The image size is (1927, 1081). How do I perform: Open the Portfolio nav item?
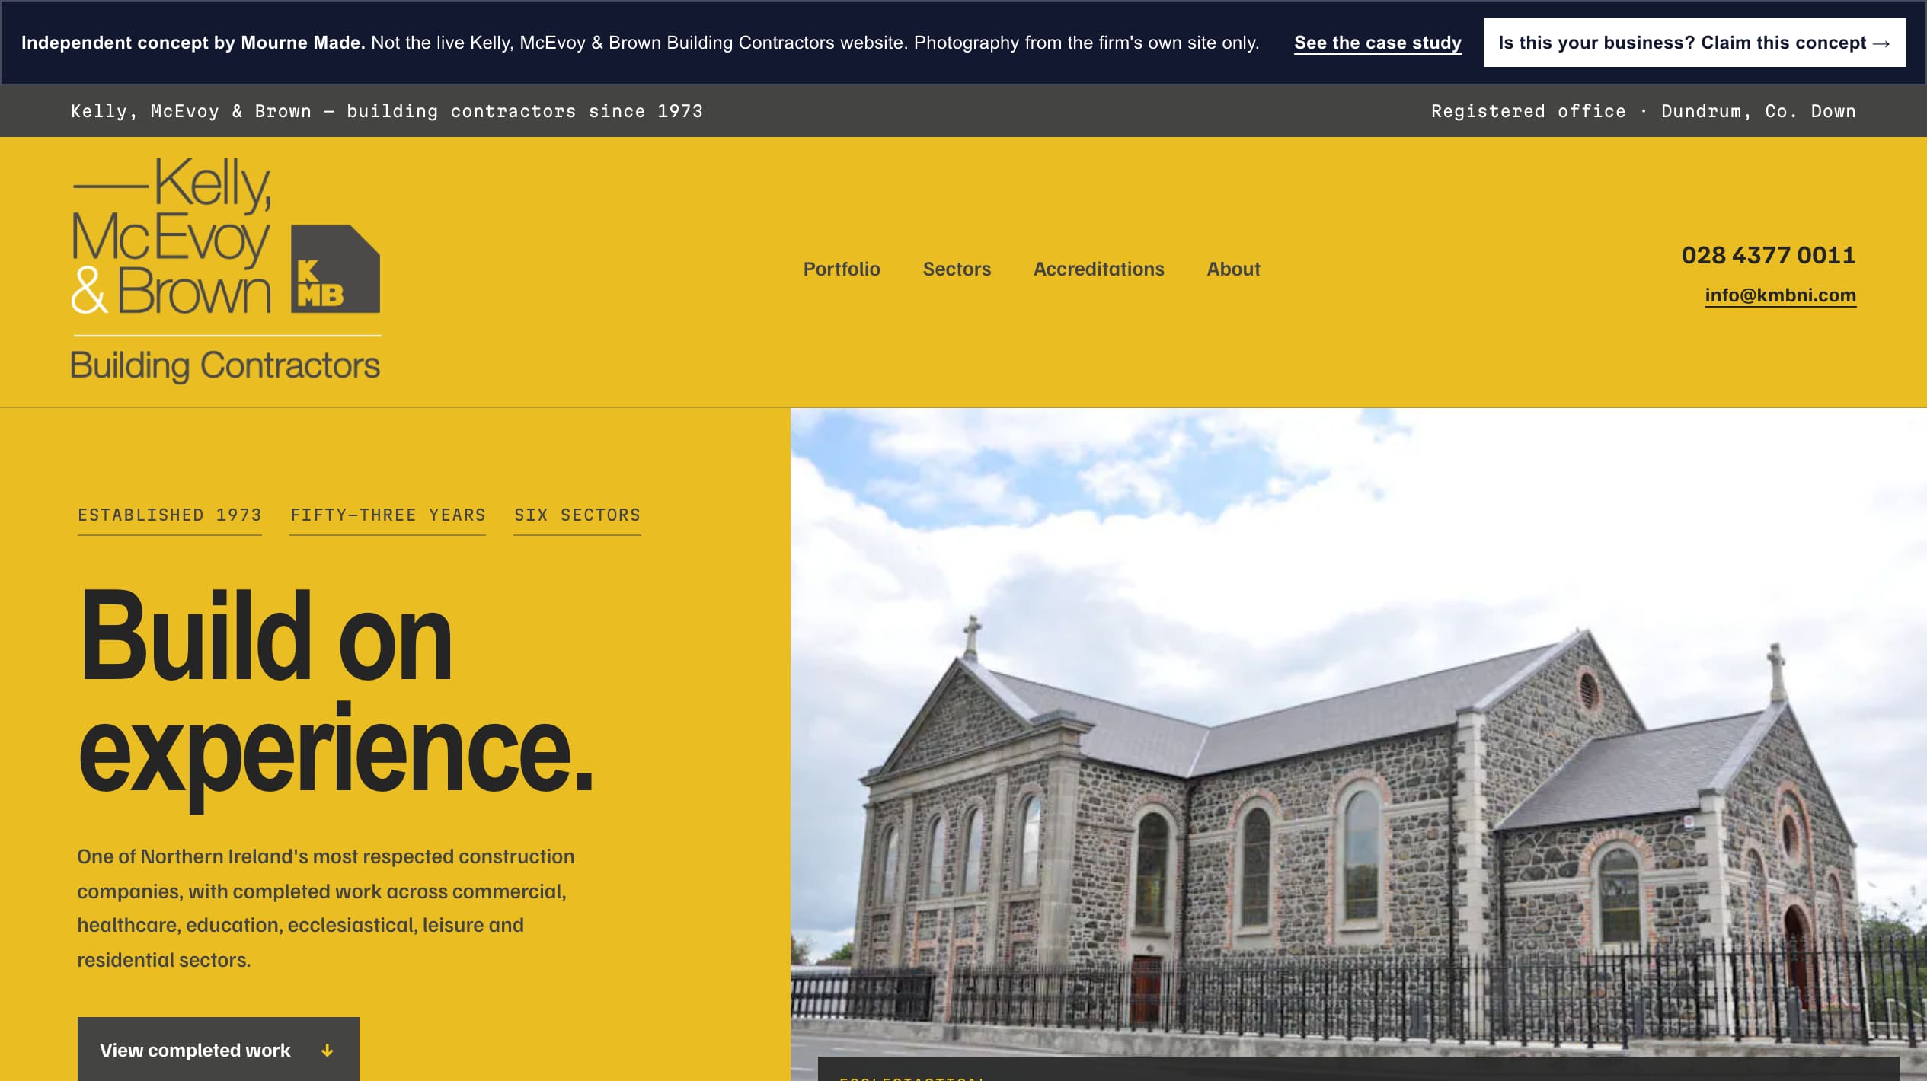point(842,269)
